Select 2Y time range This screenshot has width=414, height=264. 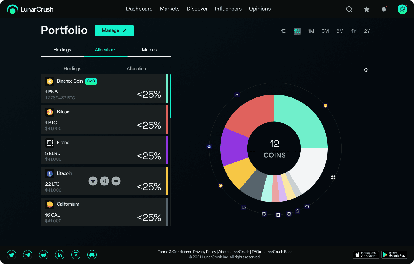[x=367, y=31]
